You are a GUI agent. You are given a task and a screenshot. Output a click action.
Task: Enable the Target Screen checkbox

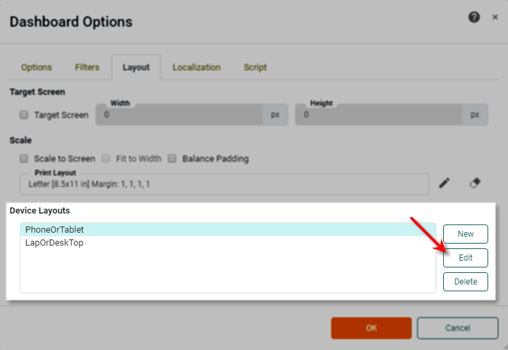(x=24, y=115)
